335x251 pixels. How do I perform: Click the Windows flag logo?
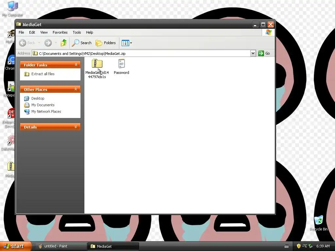(x=268, y=32)
